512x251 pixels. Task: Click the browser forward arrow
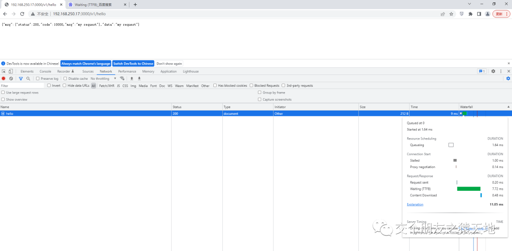pos(14,14)
